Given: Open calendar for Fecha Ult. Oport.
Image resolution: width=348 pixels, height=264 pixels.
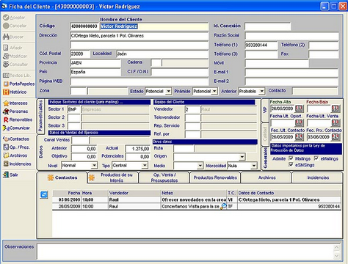Looking at the screenshot, I should (299, 122).
